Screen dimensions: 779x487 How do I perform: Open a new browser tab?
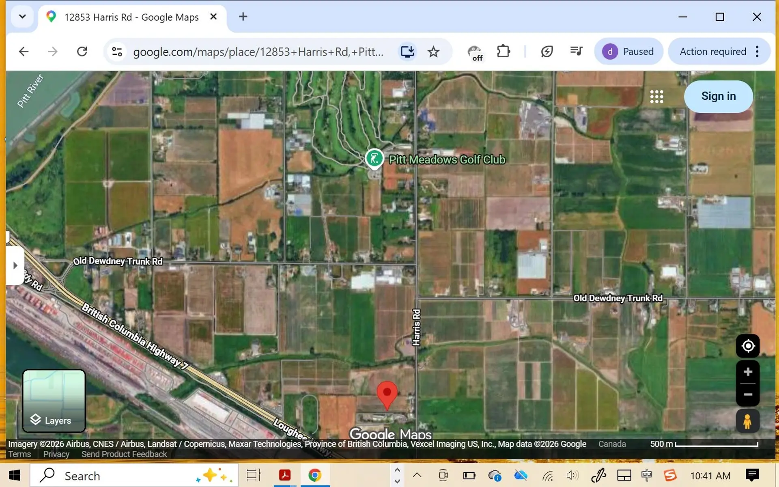point(243,17)
